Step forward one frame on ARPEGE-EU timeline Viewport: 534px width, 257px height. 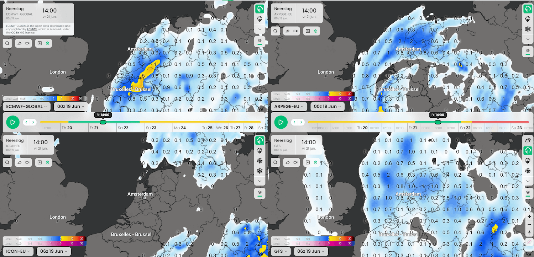click(301, 122)
